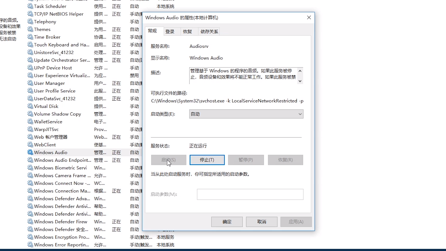446x251 pixels.
Task: Click the 停止(T) button
Action: (x=207, y=160)
